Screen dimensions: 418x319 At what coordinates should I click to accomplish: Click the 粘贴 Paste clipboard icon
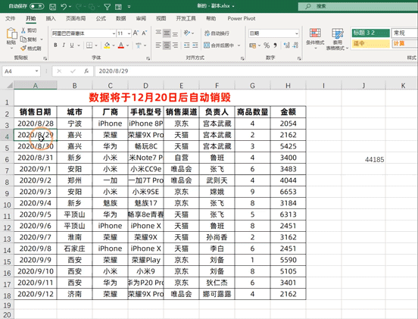coord(11,33)
